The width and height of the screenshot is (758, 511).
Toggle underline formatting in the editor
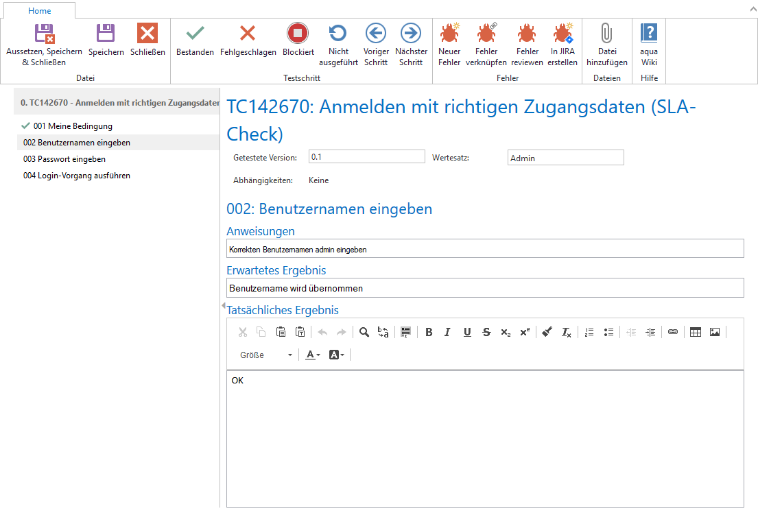click(467, 332)
